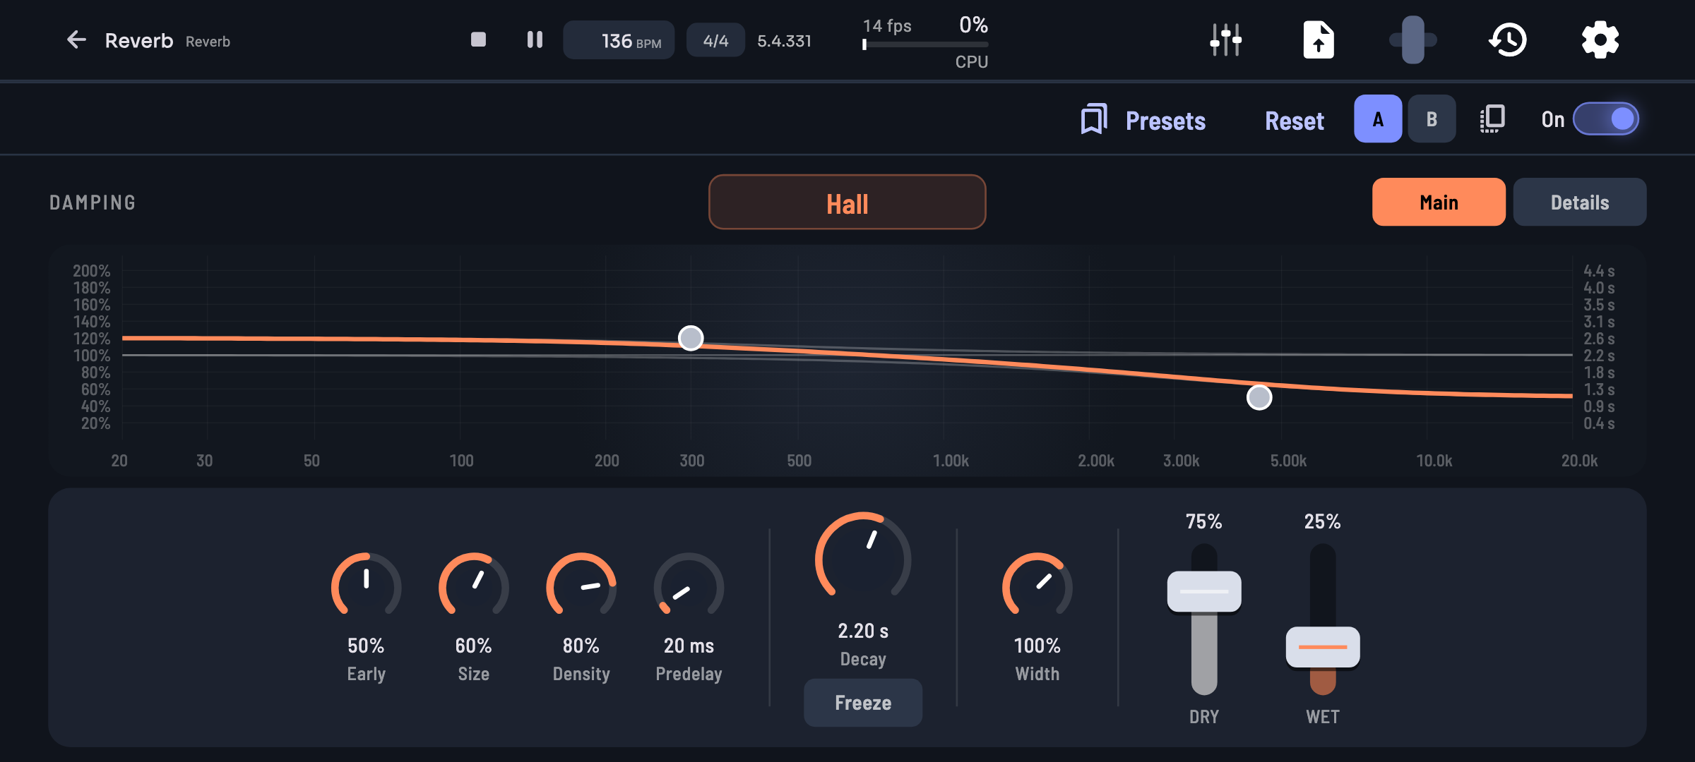Switch to the Main tab
This screenshot has height=762, width=1695.
(1439, 202)
